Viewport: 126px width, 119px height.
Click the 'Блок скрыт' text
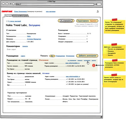pyautogui.click(x=11, y=49)
